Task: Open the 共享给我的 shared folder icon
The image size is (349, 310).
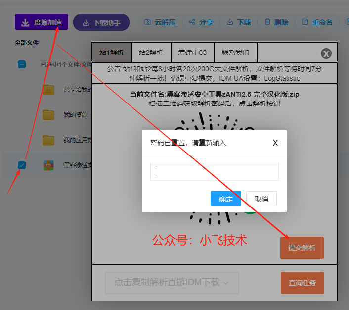Action: point(48,90)
